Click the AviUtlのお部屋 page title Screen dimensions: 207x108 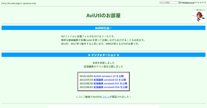[103, 15]
